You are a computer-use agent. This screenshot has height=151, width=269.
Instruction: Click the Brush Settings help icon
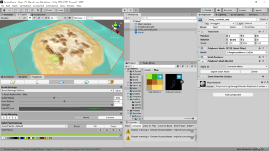tap(121, 87)
